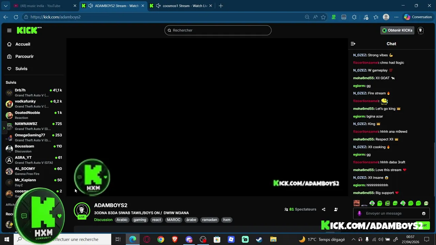Open OmegaGaming77 channel in followed list

coord(34,137)
